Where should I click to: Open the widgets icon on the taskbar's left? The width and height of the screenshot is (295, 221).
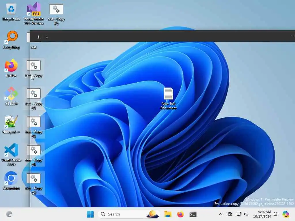pos(10,214)
